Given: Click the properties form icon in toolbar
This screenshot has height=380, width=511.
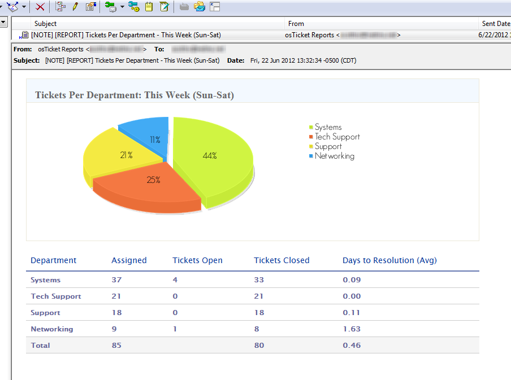Looking at the screenshot, I should point(90,7).
